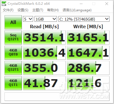Click the Write [MB/s] column header
This screenshot has width=114, height=104.
pyautogui.click(x=88, y=26)
